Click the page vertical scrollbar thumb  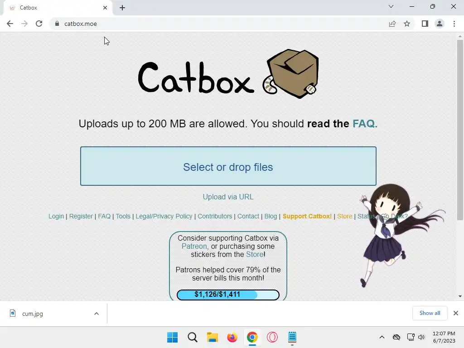tap(460, 130)
